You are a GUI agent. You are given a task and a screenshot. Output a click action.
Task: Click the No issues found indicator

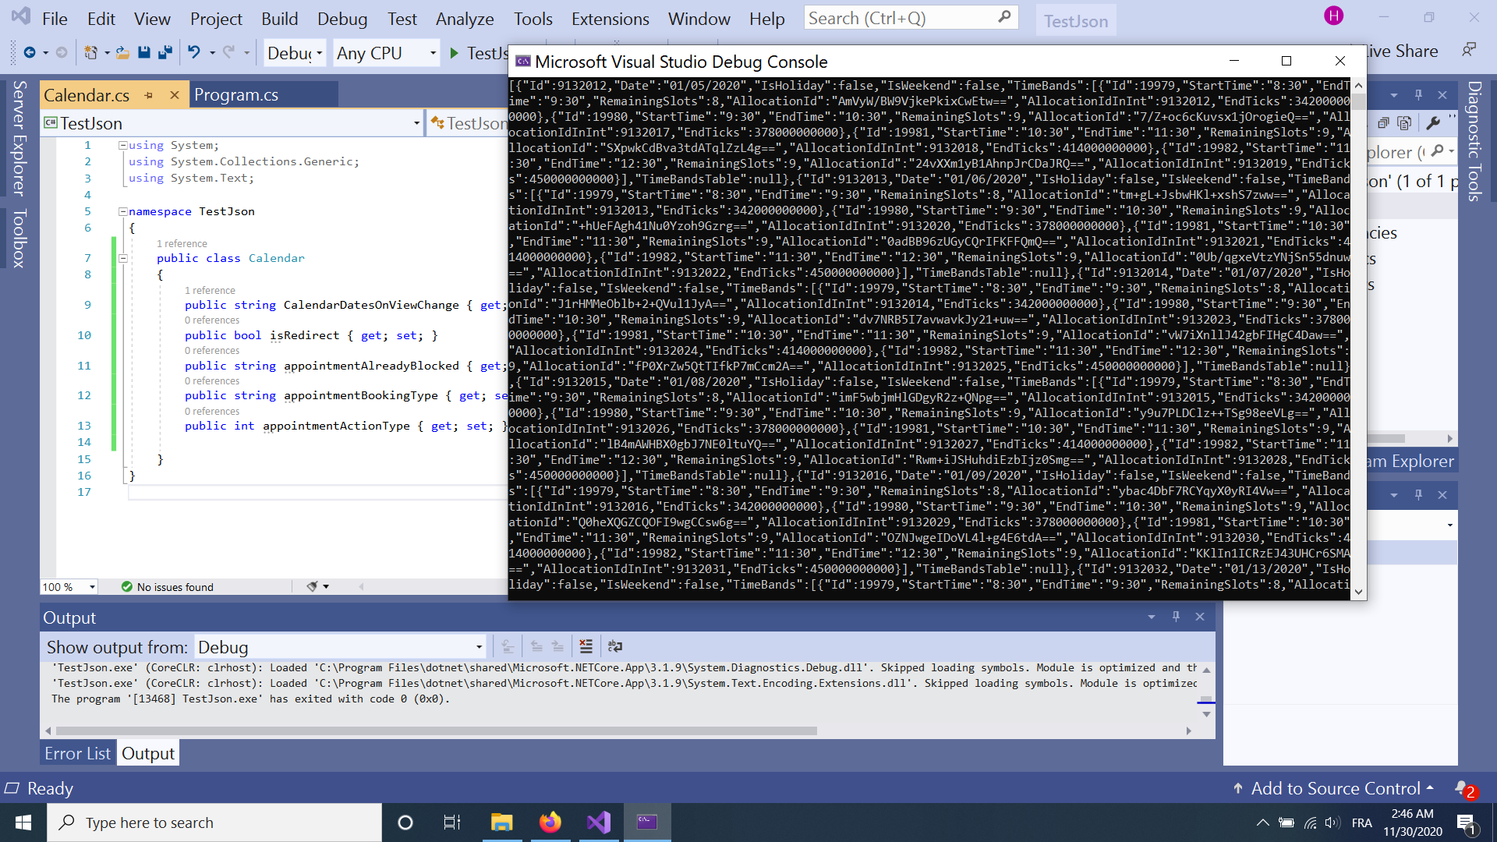click(x=167, y=587)
